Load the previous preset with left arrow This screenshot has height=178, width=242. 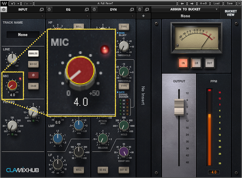coord(182,4)
